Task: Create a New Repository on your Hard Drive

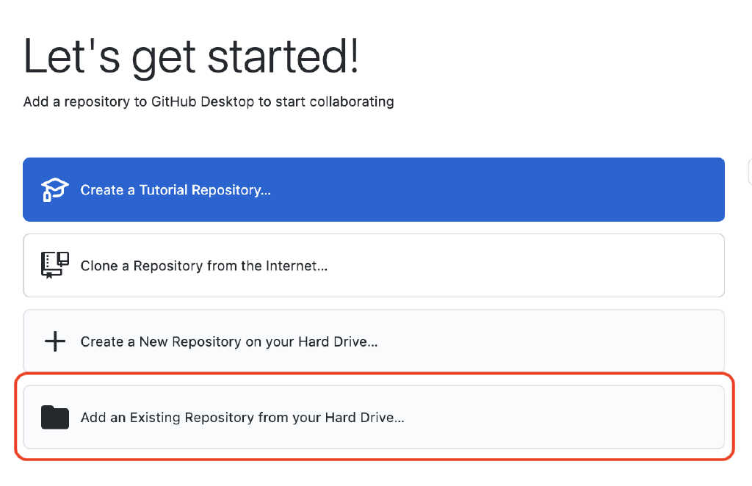Action: pyautogui.click(x=374, y=341)
